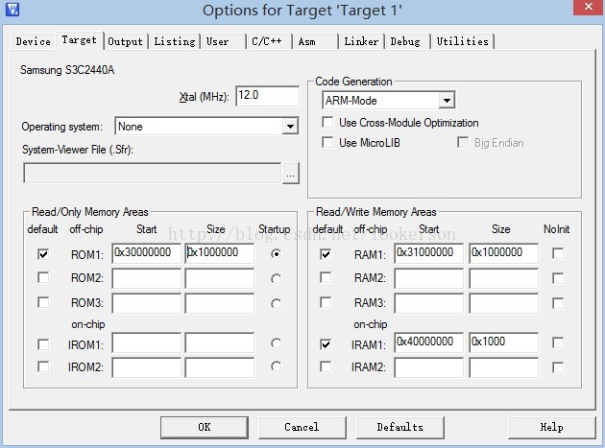Select ROM2 Startup radio button
This screenshot has height=448, width=605.
[x=276, y=278]
